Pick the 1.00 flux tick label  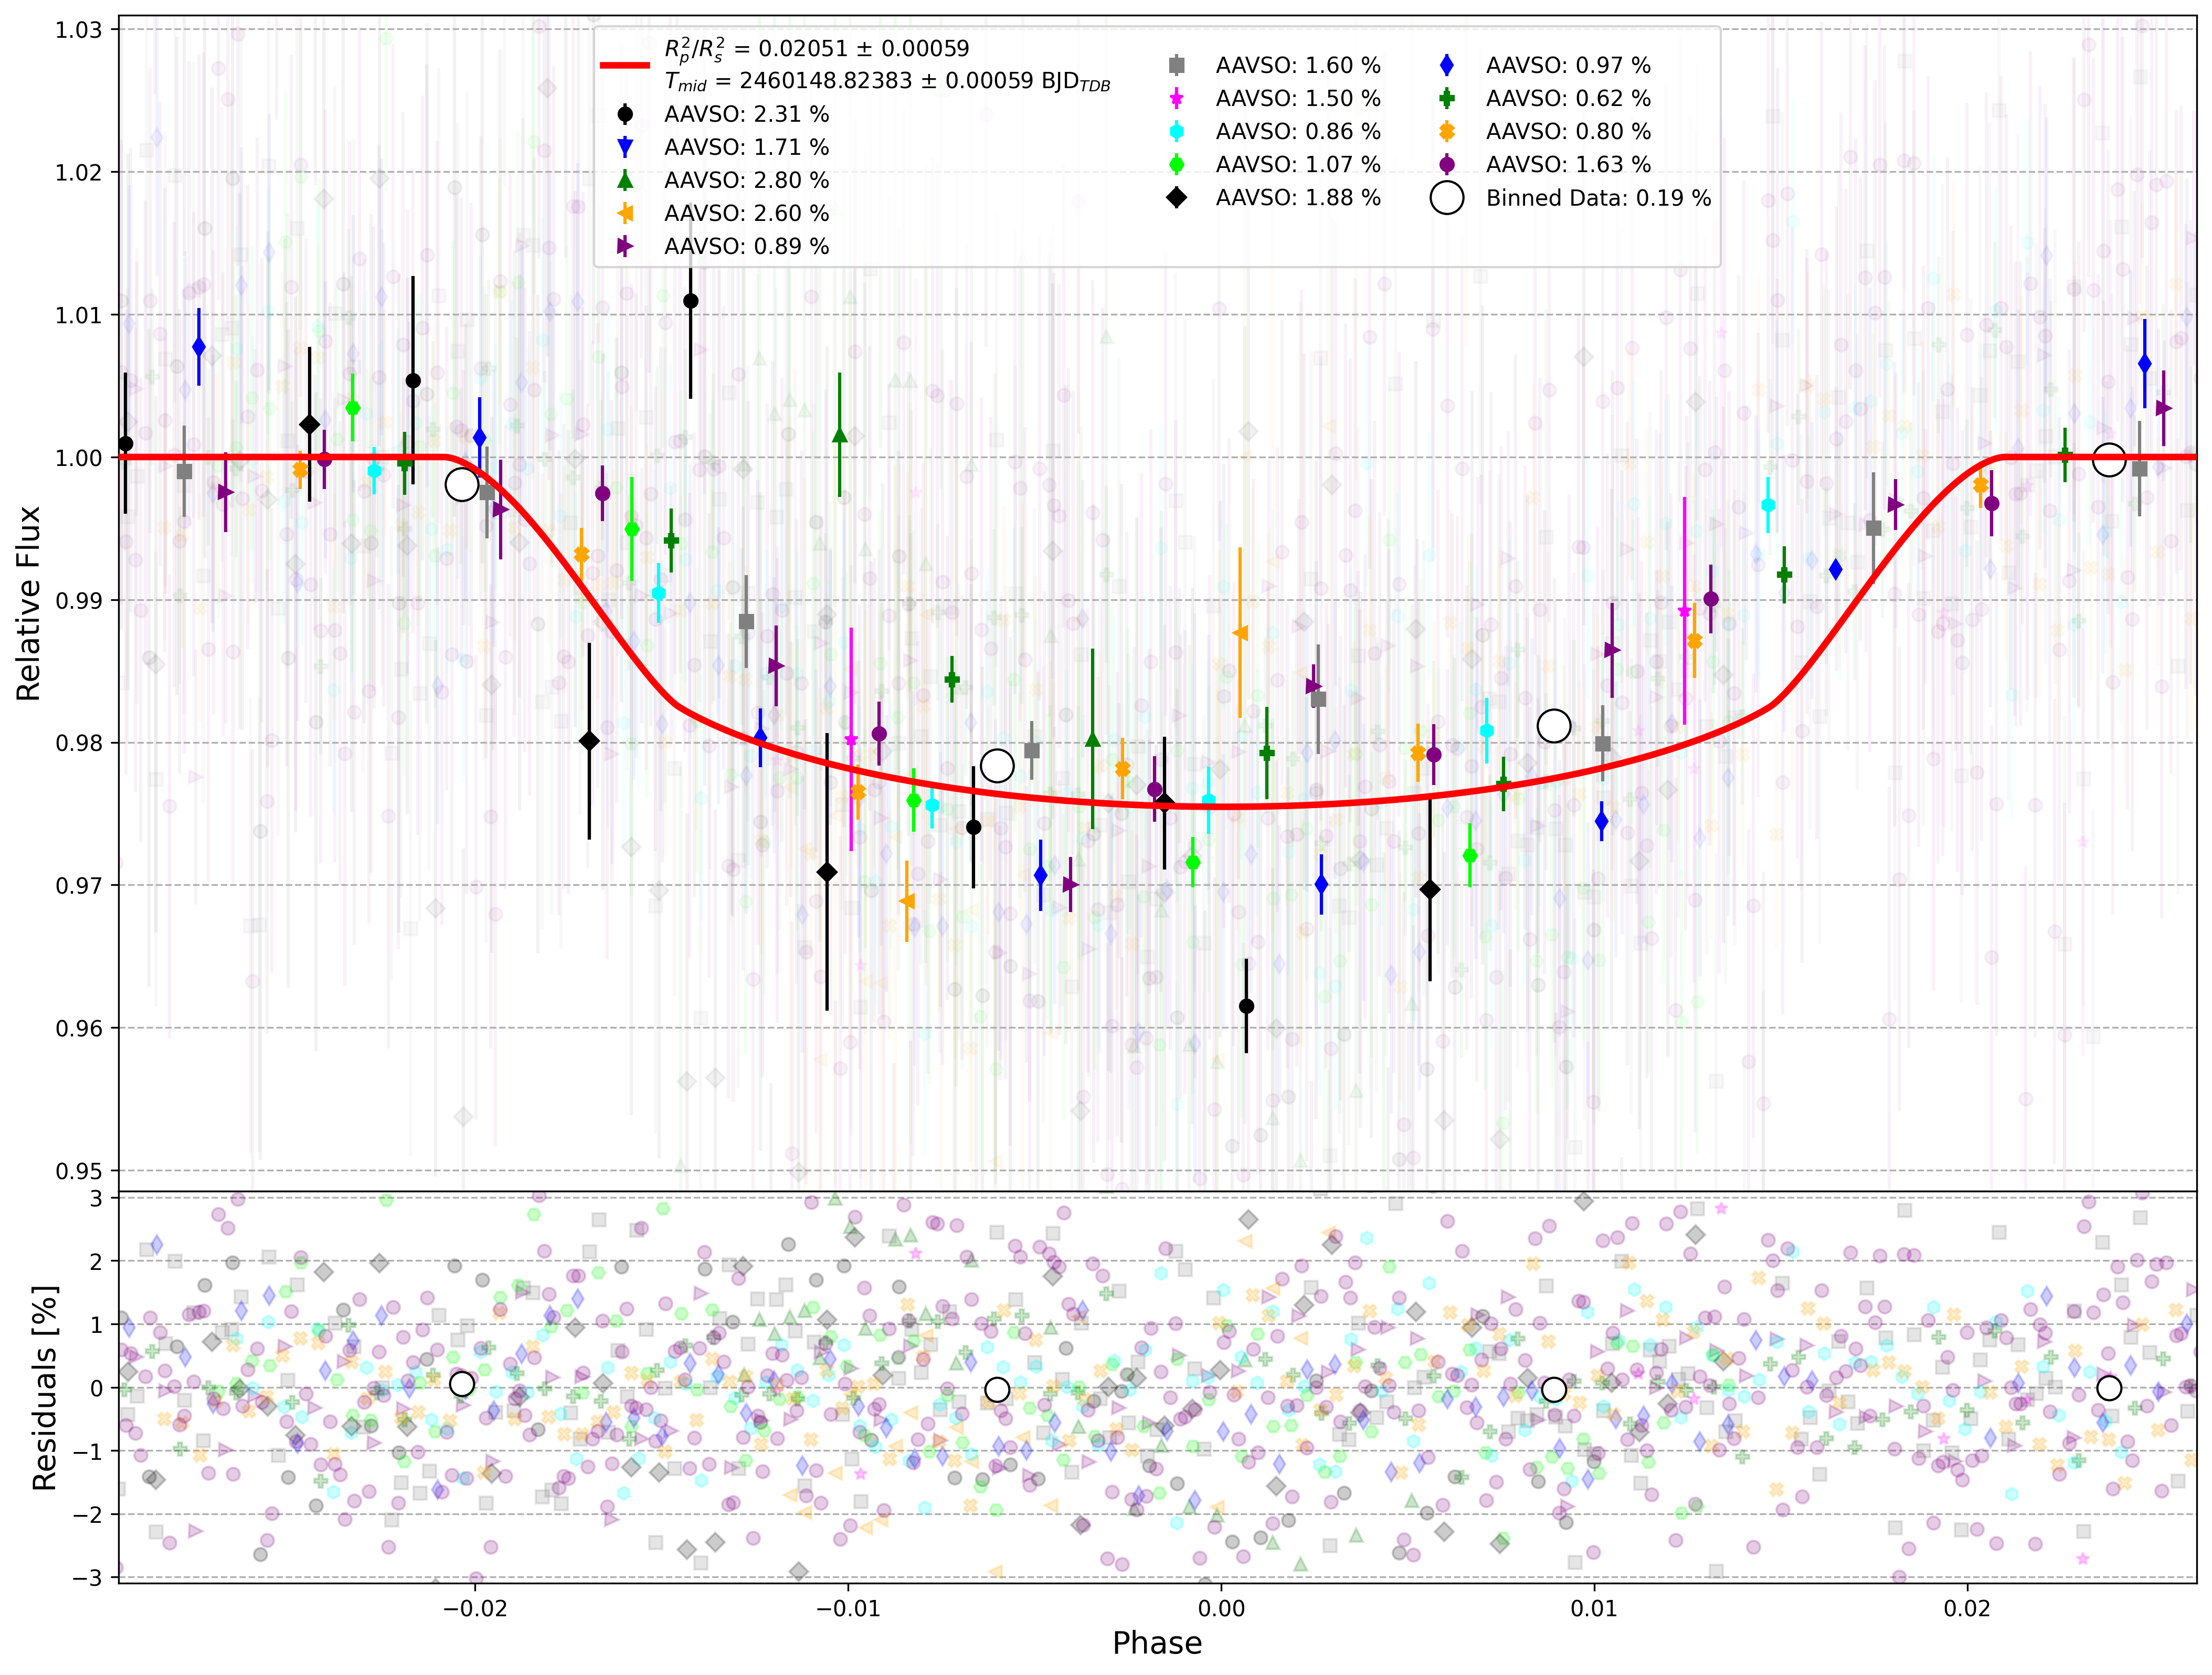(x=79, y=458)
